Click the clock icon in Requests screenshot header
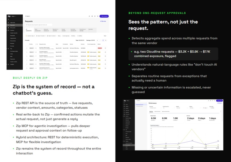 pyautogui.click(x=95, y=16)
